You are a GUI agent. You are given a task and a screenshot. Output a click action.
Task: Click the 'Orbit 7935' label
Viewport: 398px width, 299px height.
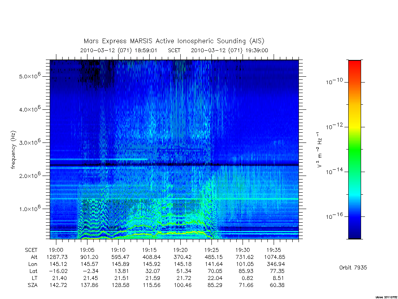(353, 267)
